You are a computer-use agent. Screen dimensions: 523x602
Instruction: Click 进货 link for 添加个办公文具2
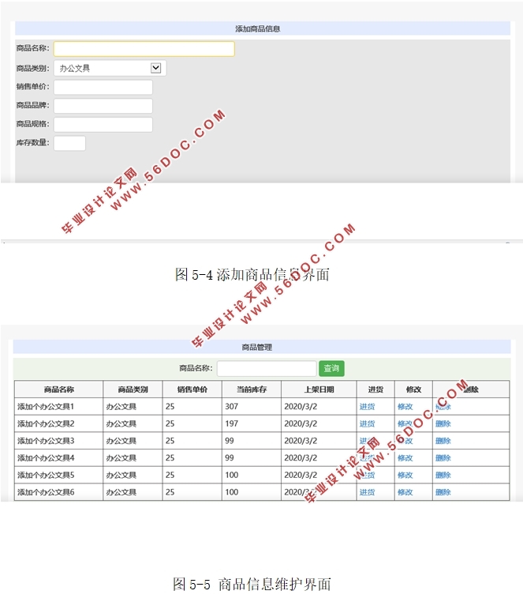[x=367, y=424]
